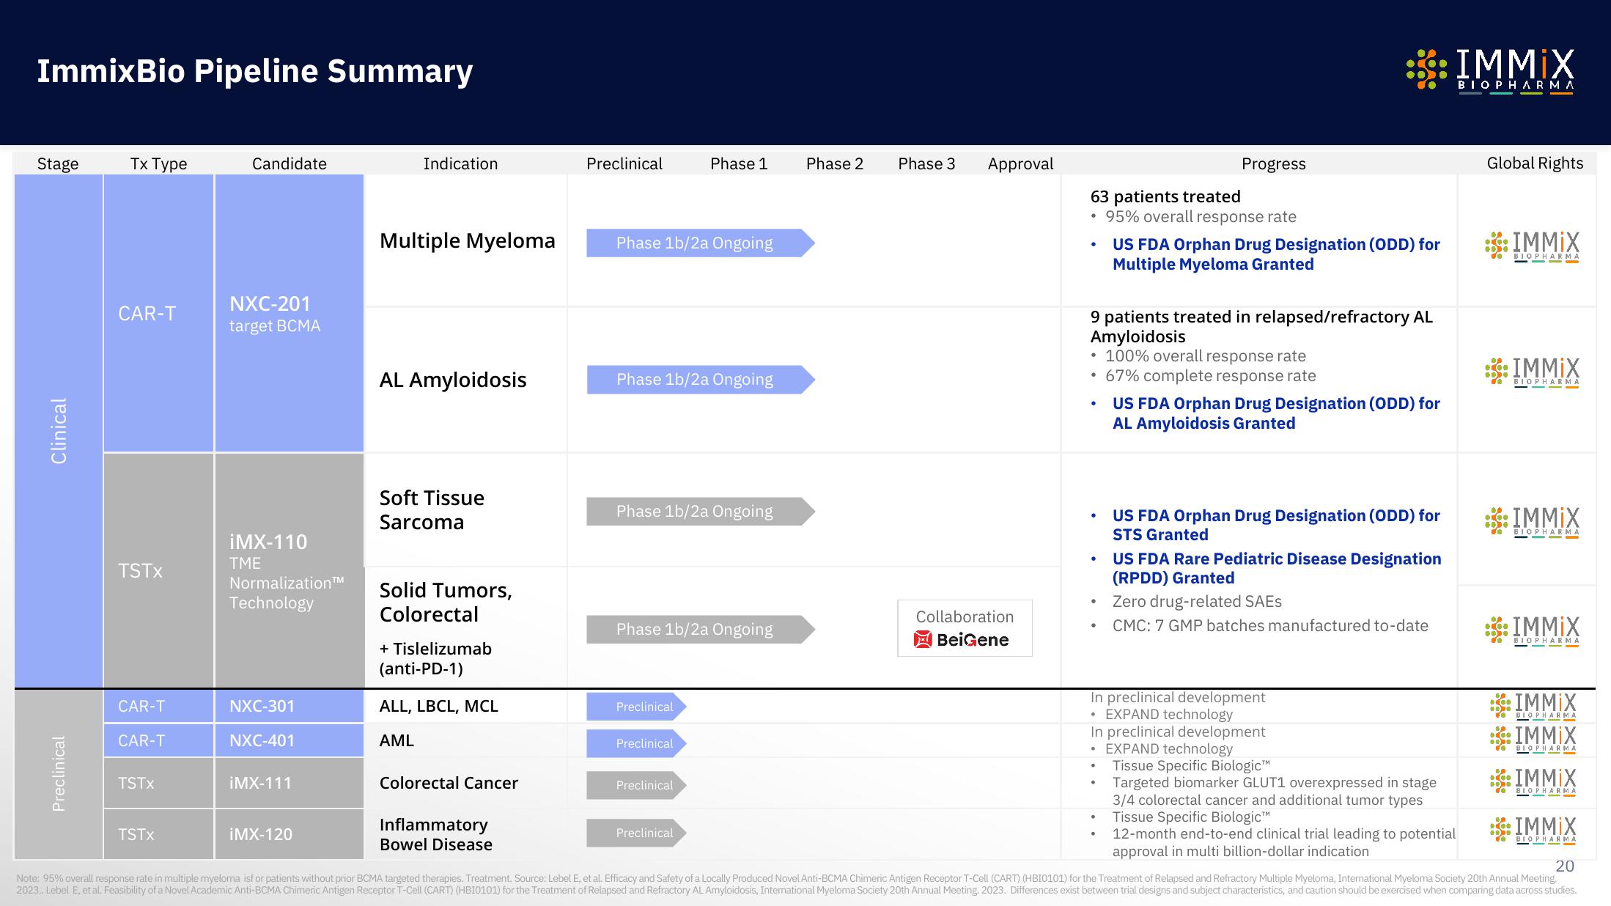Image resolution: width=1611 pixels, height=906 pixels.
Task: Select the Soft Tissue Sarcoma Phase 1b/2a Ongoing arrow
Action: pyautogui.click(x=701, y=512)
